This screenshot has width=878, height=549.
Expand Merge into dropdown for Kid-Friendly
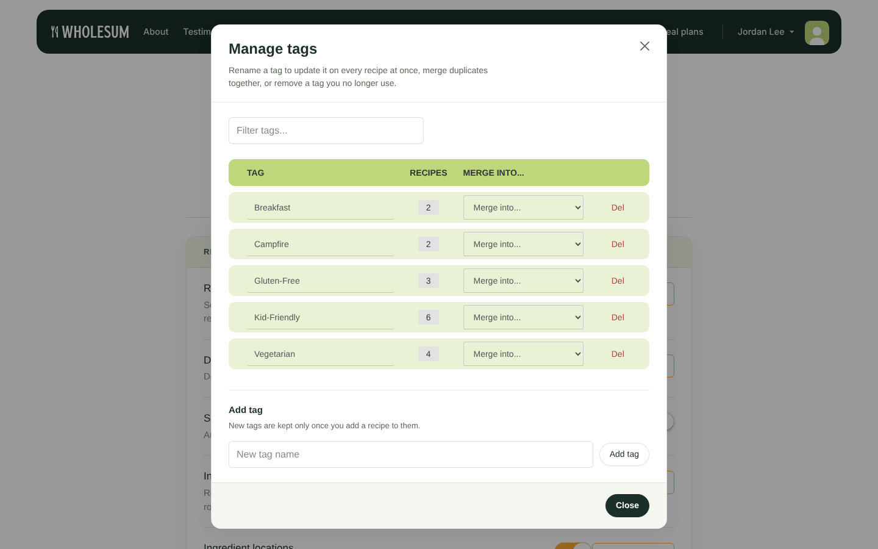tap(523, 317)
